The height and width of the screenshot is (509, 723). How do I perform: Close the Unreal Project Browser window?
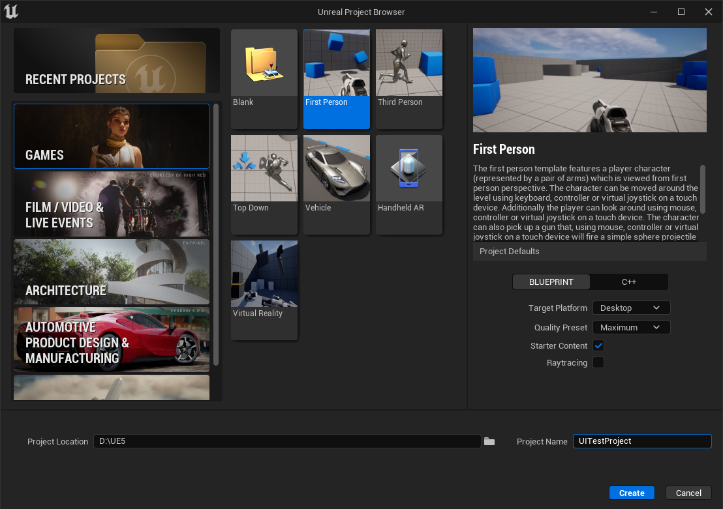[709, 12]
